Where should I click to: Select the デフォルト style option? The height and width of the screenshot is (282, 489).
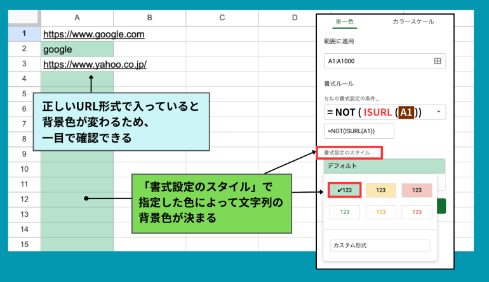(x=384, y=166)
